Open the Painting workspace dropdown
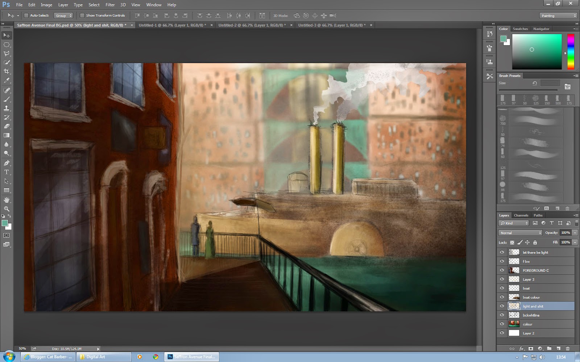 point(558,16)
